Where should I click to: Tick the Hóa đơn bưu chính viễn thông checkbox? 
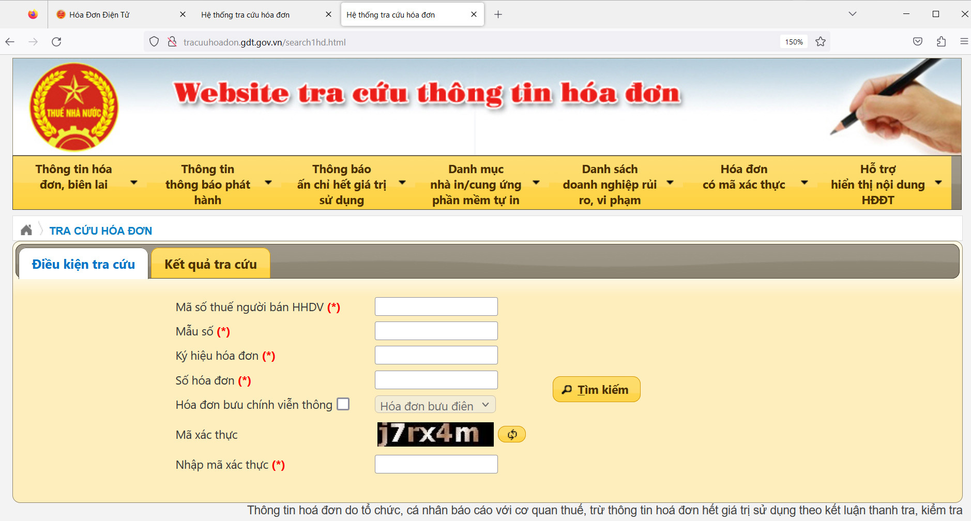(343, 404)
